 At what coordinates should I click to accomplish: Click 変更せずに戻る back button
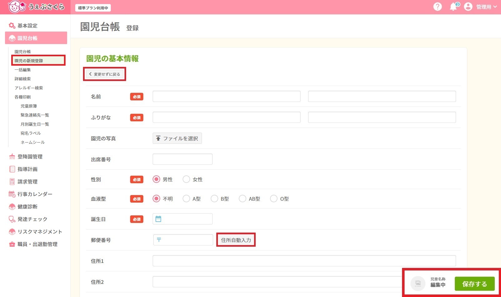pos(105,74)
